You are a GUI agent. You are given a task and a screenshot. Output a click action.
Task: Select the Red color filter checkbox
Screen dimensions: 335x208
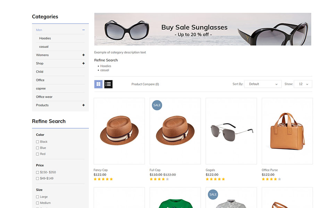click(x=37, y=154)
